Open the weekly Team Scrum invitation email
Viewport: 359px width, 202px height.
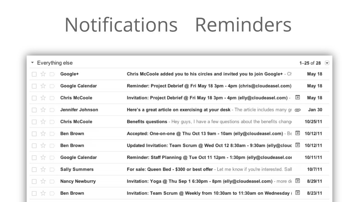pyautogui.click(x=208, y=193)
